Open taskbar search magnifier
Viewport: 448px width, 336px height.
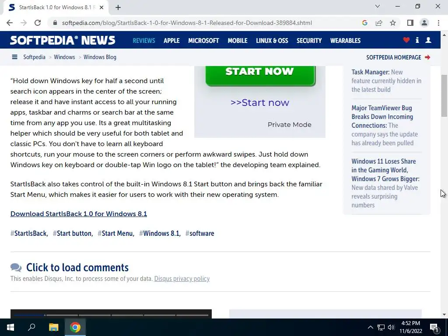[31, 327]
